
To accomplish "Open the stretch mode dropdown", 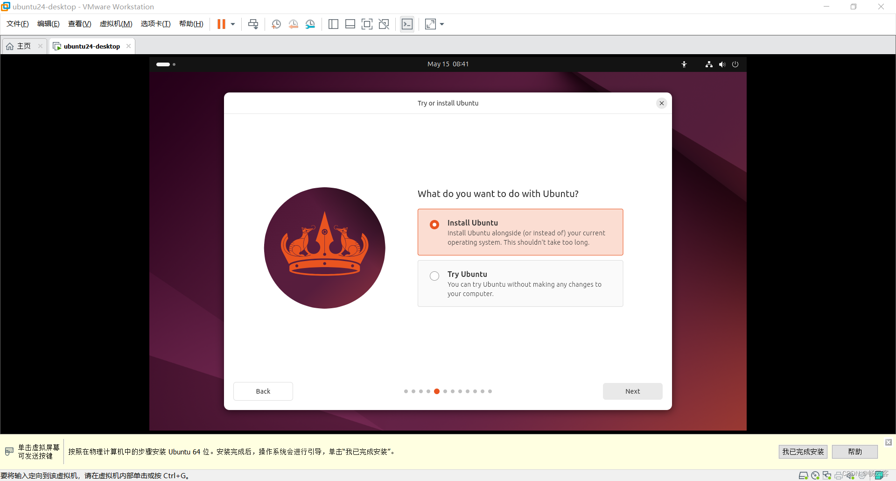I will 442,24.
